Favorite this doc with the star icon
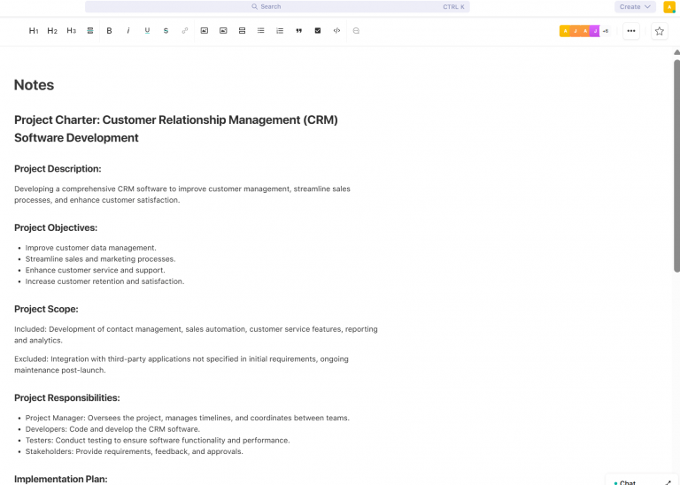Screen dimensions: 680x485 659,31
